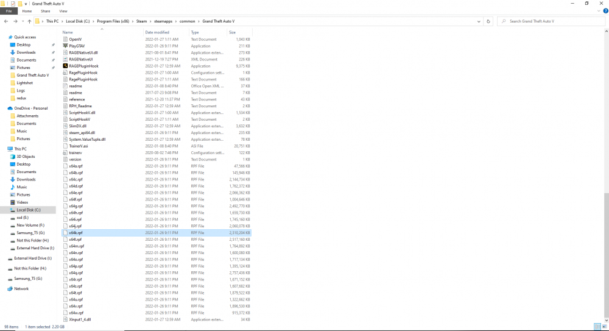
Task: Select the version text document
Action: pyautogui.click(x=75, y=160)
